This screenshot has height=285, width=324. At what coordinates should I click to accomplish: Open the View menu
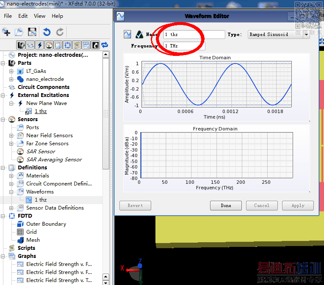[39, 16]
